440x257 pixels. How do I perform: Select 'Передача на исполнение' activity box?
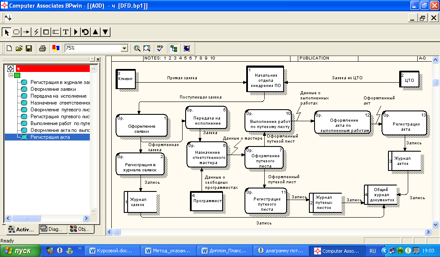(x=206, y=117)
